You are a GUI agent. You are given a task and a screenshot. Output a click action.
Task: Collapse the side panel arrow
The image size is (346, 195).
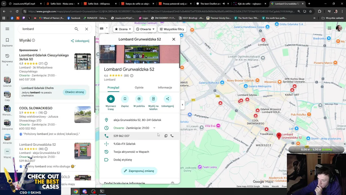click(182, 105)
